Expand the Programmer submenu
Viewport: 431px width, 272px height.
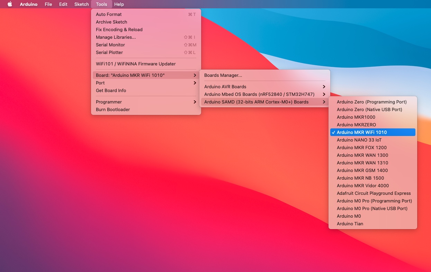(109, 102)
